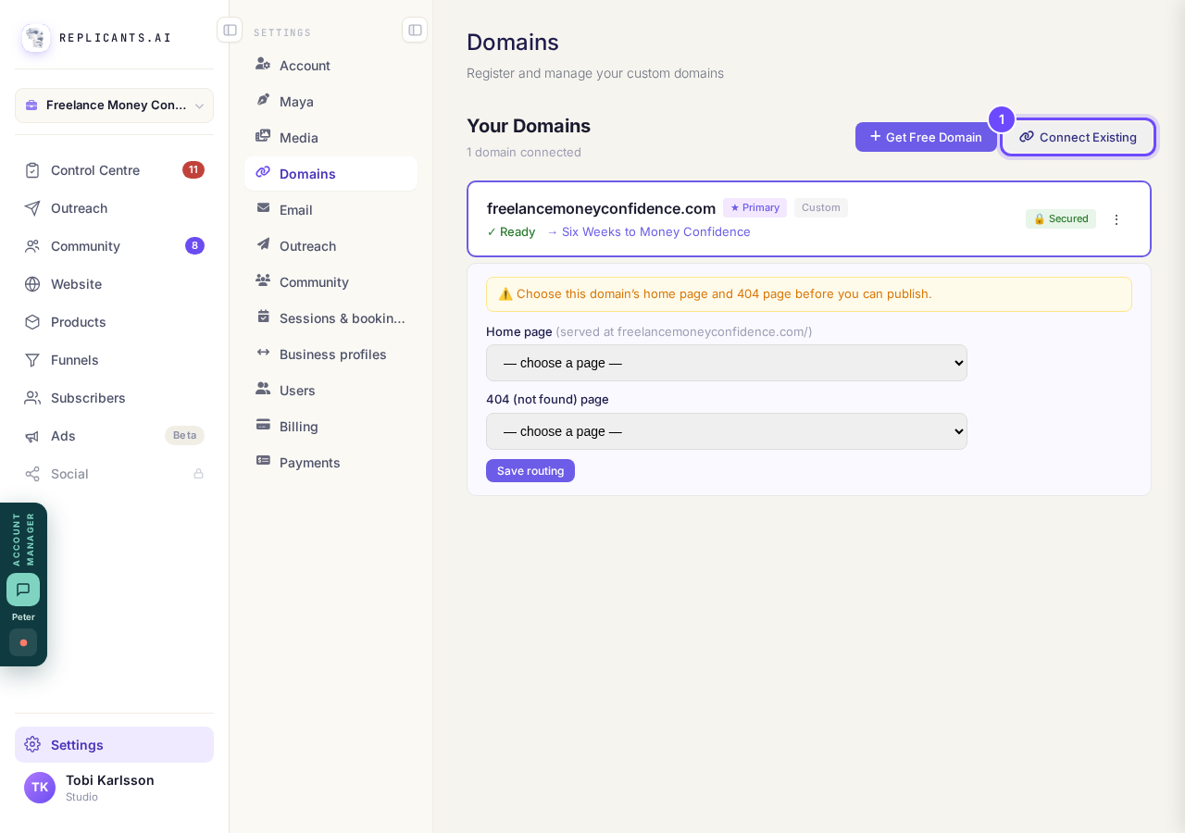Image resolution: width=1185 pixels, height=833 pixels.
Task: Go to Media settings
Action: pyautogui.click(x=331, y=138)
